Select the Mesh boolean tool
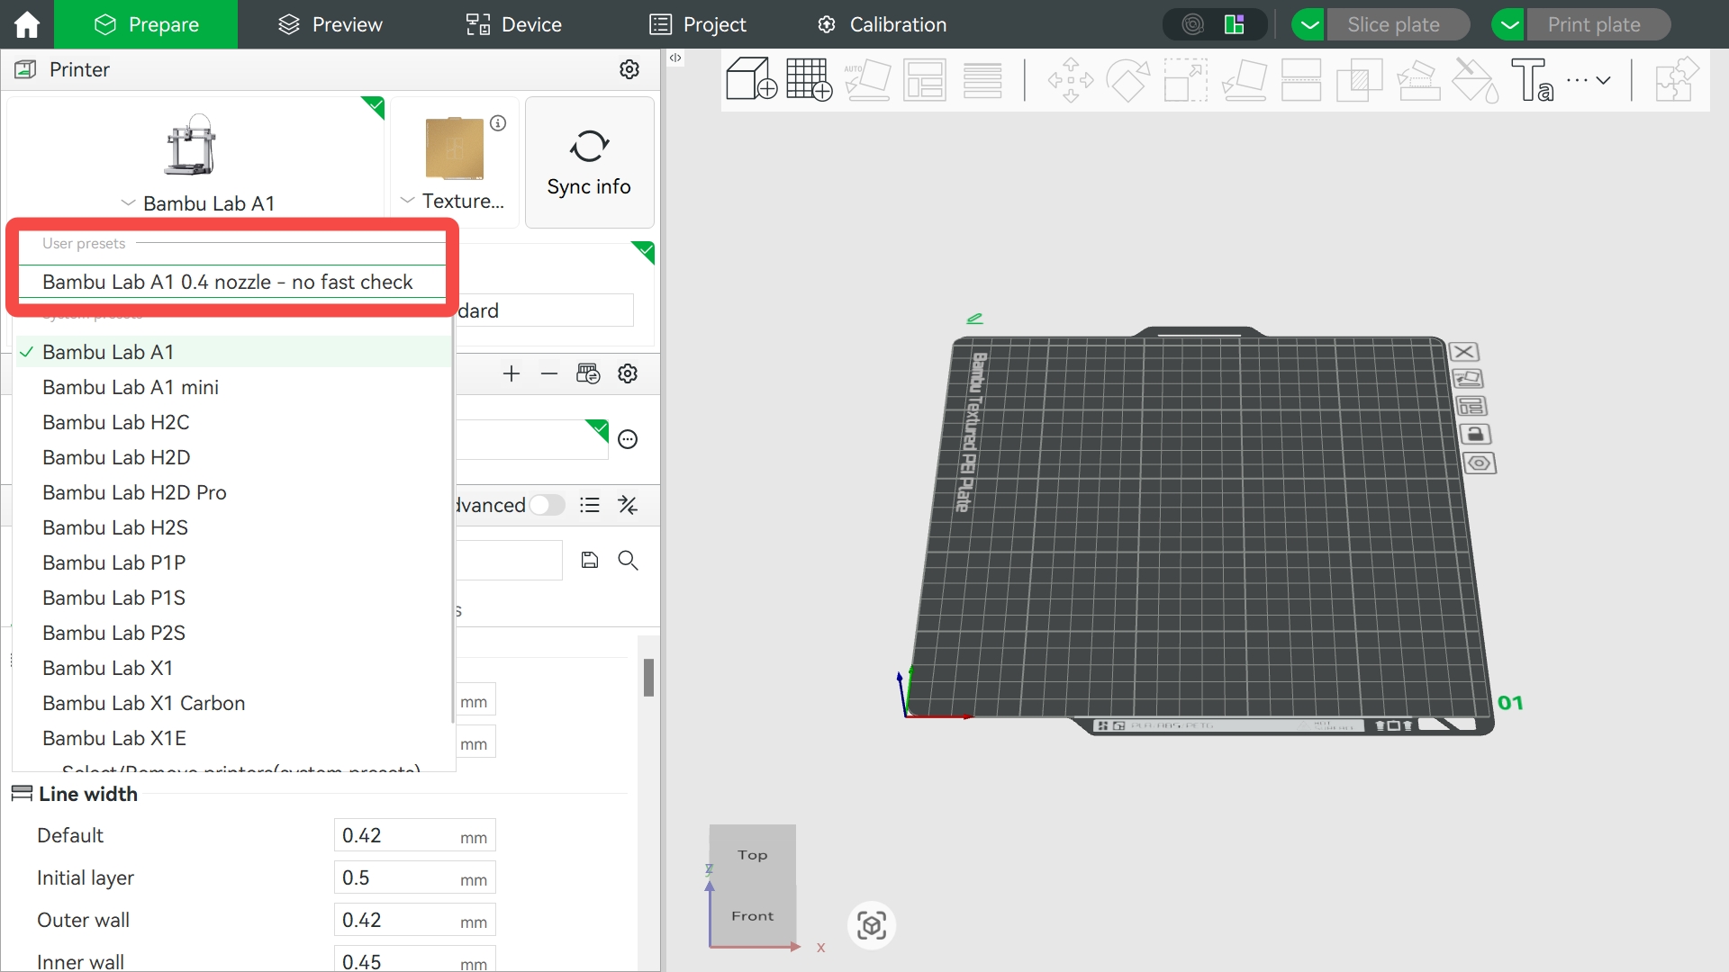Image resolution: width=1729 pixels, height=972 pixels. (x=1359, y=79)
